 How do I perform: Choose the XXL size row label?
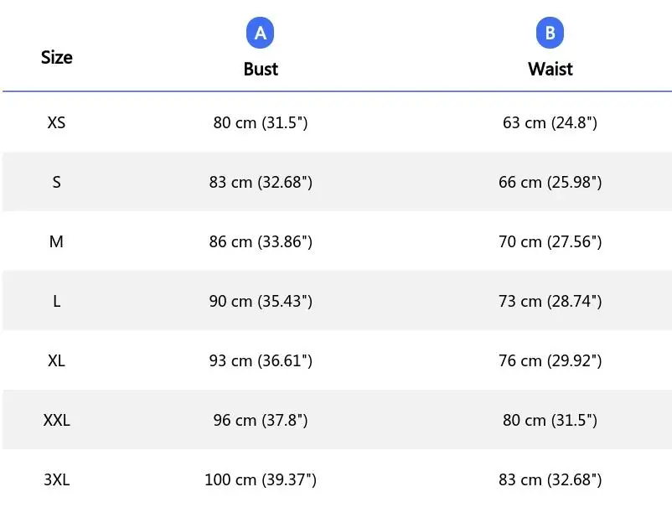point(56,420)
